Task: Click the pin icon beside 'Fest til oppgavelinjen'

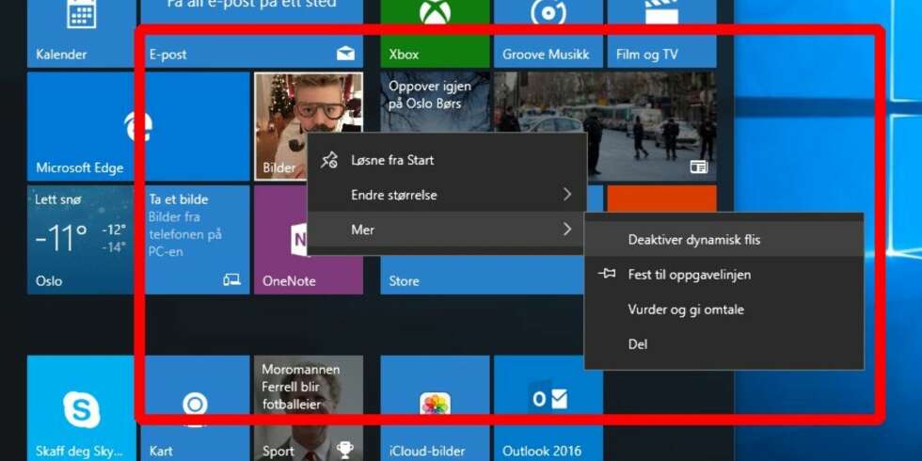Action: [606, 274]
